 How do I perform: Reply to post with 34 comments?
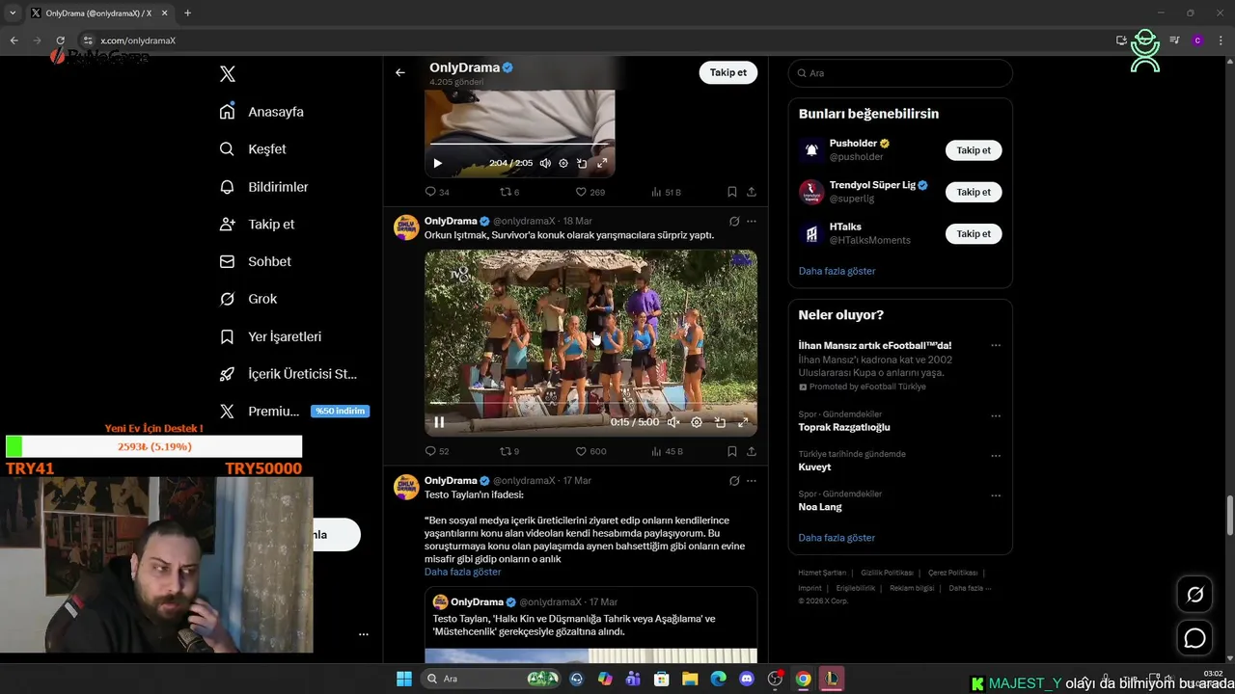click(x=437, y=192)
